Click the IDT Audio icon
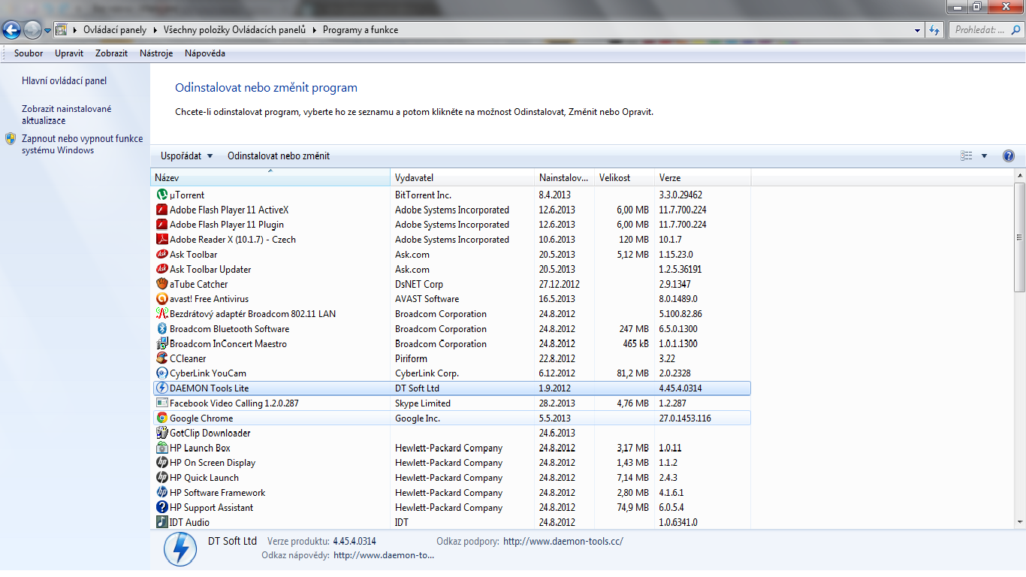 click(x=161, y=522)
